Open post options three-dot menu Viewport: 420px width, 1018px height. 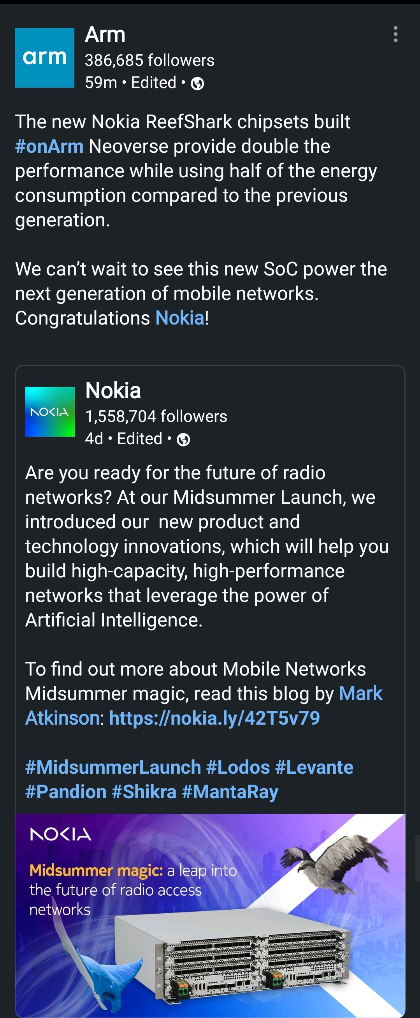[395, 34]
